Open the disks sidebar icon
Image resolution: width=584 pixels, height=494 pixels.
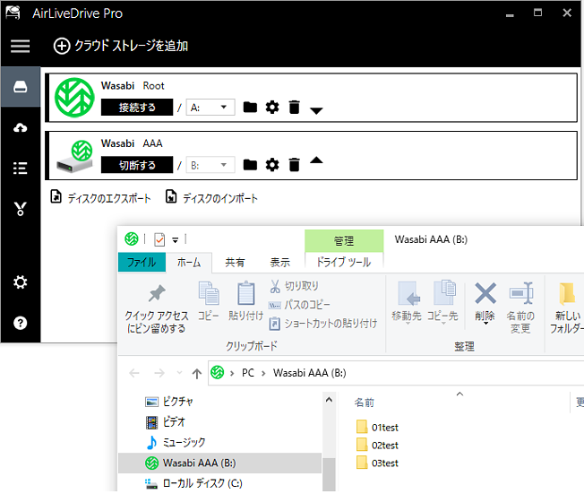(20, 87)
